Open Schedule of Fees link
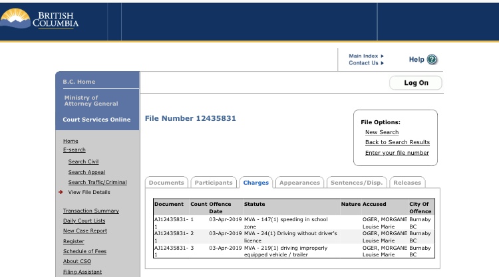 [84, 251]
